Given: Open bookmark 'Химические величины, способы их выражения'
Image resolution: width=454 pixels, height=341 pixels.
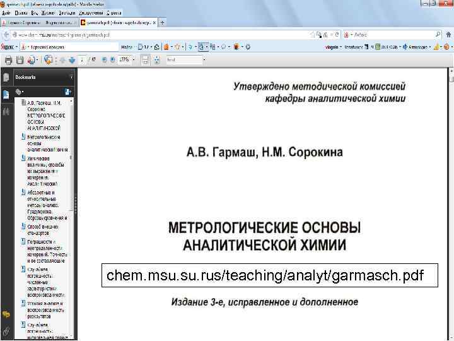Looking at the screenshot, I should coord(46,171).
